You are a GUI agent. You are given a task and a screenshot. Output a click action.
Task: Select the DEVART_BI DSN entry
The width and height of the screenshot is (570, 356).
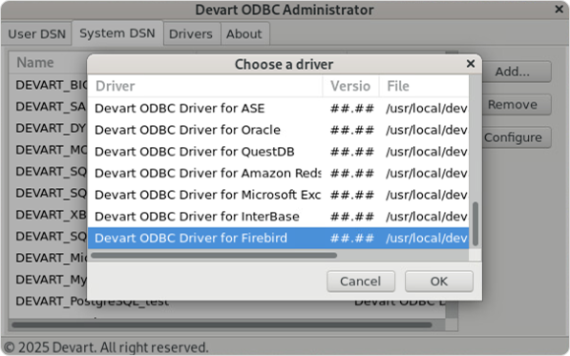point(52,85)
